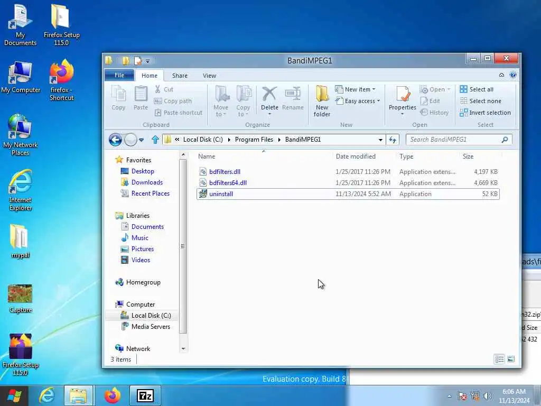
Task: Click the Copy icon in Clipboard group
Action: point(118,98)
